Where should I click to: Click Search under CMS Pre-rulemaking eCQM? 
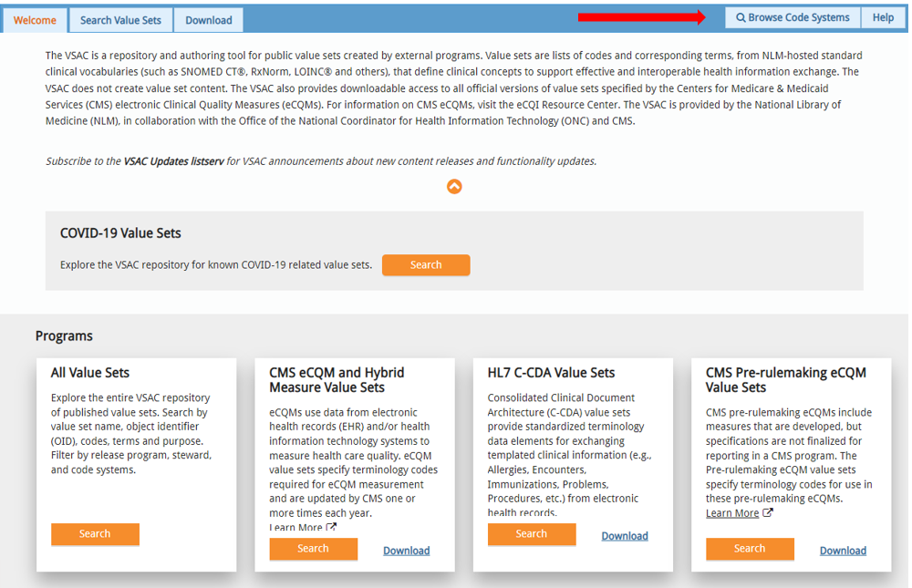[x=750, y=549]
